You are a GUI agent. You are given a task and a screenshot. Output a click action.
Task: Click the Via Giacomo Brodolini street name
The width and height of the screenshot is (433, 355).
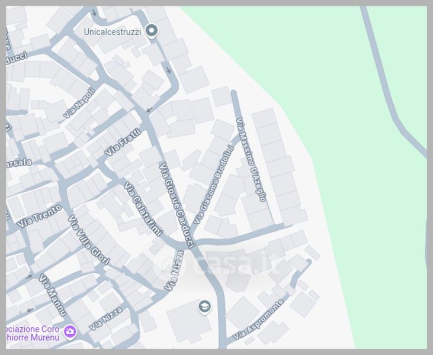213,185
